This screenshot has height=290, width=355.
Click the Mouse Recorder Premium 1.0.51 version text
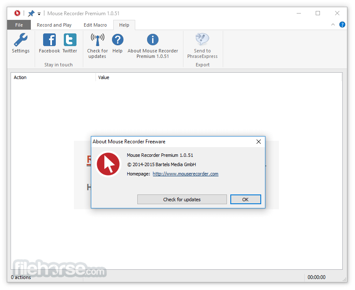160,155
